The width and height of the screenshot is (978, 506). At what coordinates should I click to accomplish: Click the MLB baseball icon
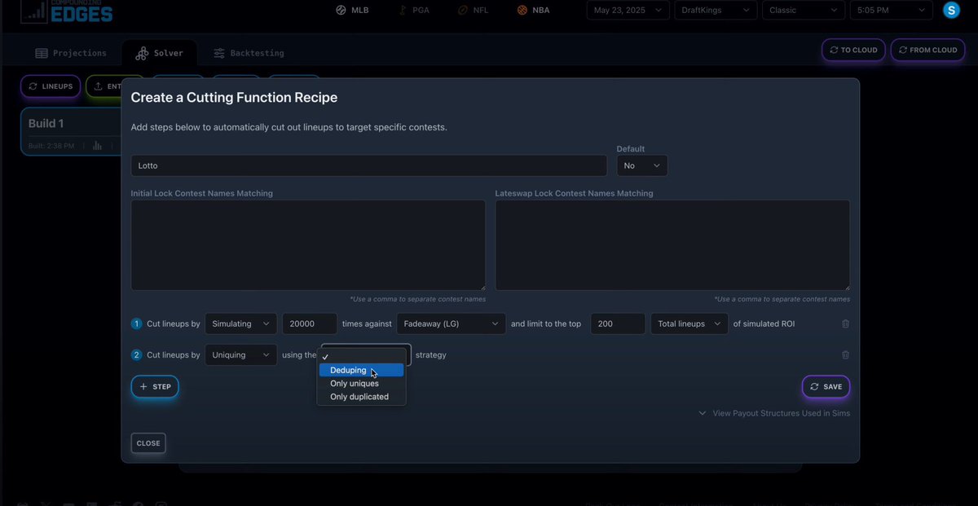point(341,10)
